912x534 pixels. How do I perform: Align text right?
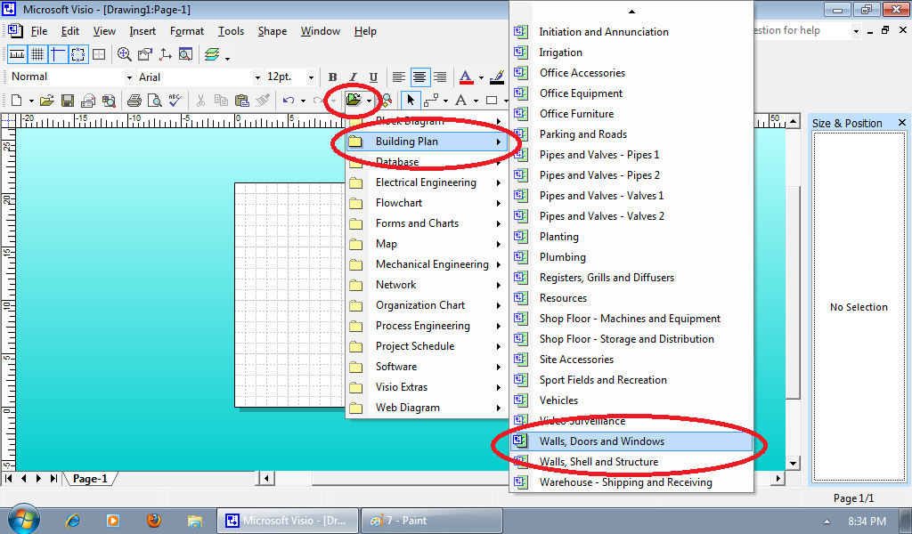pyautogui.click(x=440, y=77)
